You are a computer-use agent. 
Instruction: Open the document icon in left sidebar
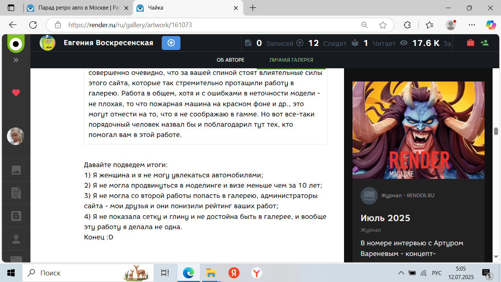[x=16, y=193]
